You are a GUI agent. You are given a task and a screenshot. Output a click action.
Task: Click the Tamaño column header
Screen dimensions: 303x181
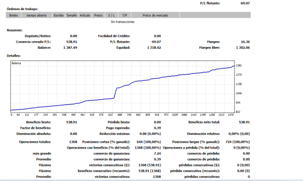[x=72, y=15]
